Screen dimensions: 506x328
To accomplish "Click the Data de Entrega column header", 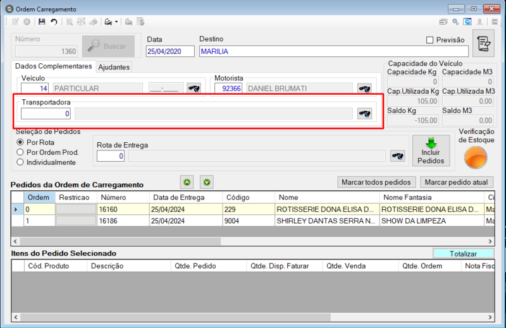I will pos(186,197).
